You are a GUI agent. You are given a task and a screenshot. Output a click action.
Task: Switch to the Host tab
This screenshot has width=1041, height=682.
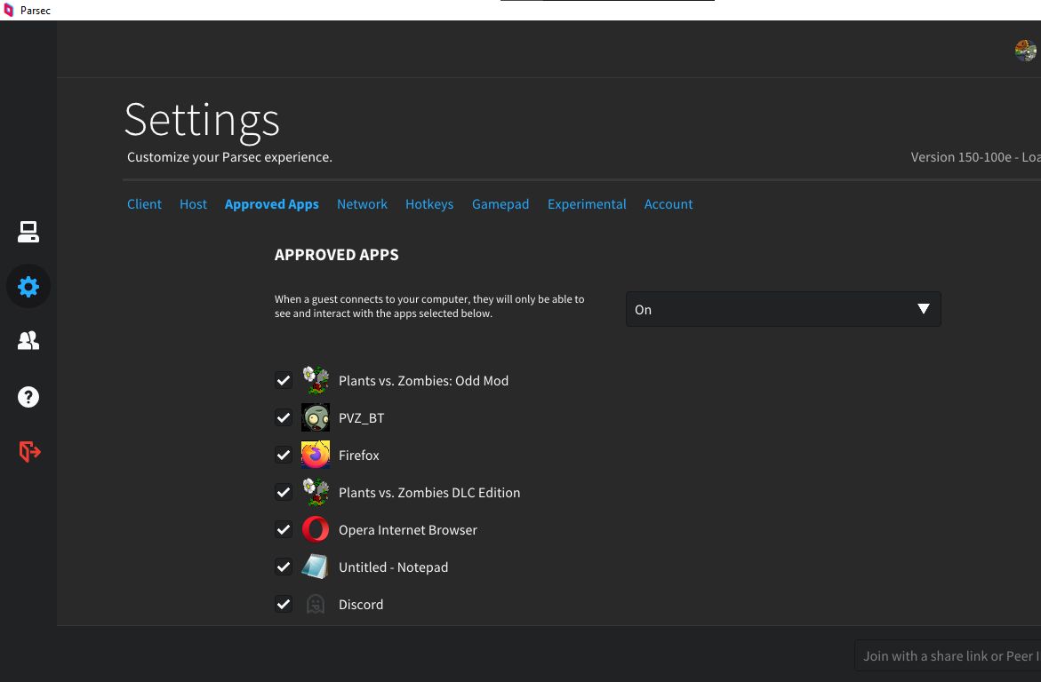[193, 204]
